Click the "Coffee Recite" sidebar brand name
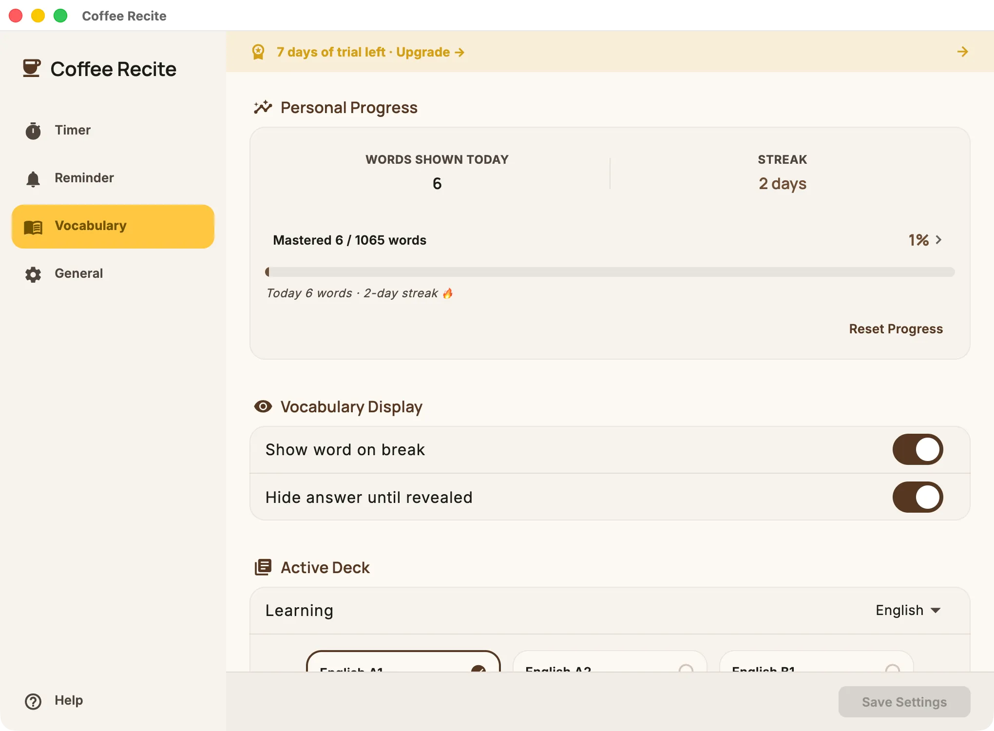This screenshot has height=731, width=994. click(114, 69)
